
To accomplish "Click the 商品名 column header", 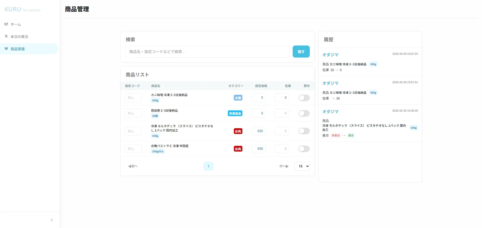I will (156, 86).
